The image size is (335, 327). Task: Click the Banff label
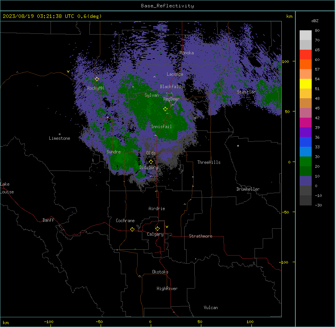[x=48, y=220]
